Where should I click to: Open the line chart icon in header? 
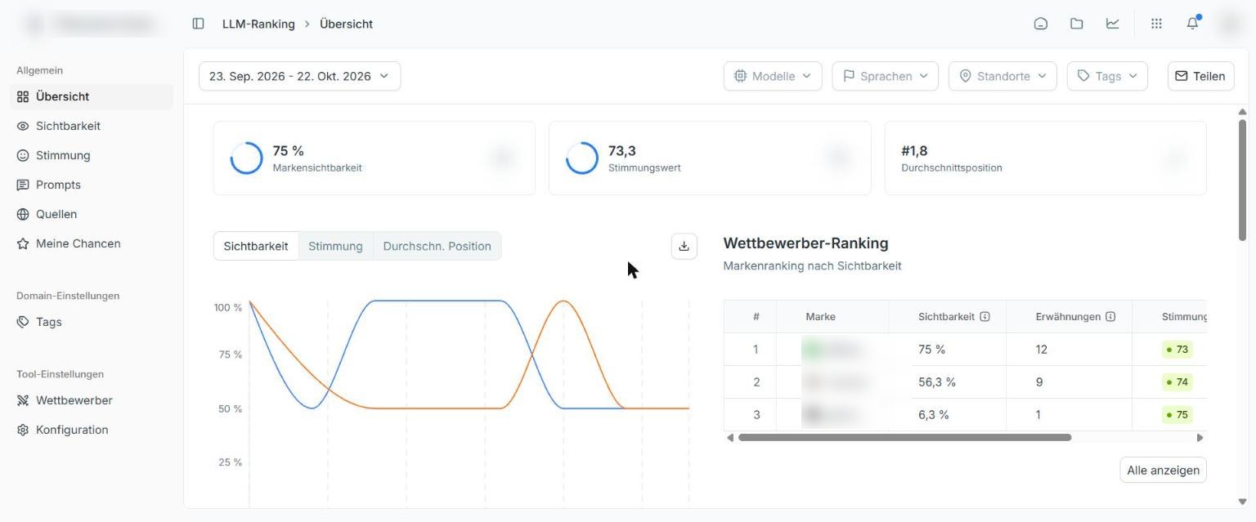pyautogui.click(x=1113, y=24)
